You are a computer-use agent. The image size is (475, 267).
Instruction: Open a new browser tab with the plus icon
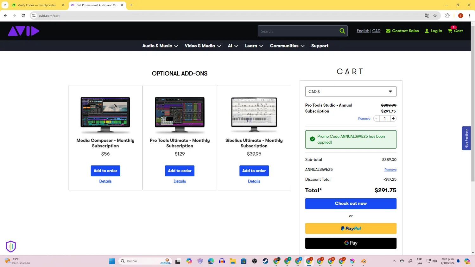tap(131, 5)
